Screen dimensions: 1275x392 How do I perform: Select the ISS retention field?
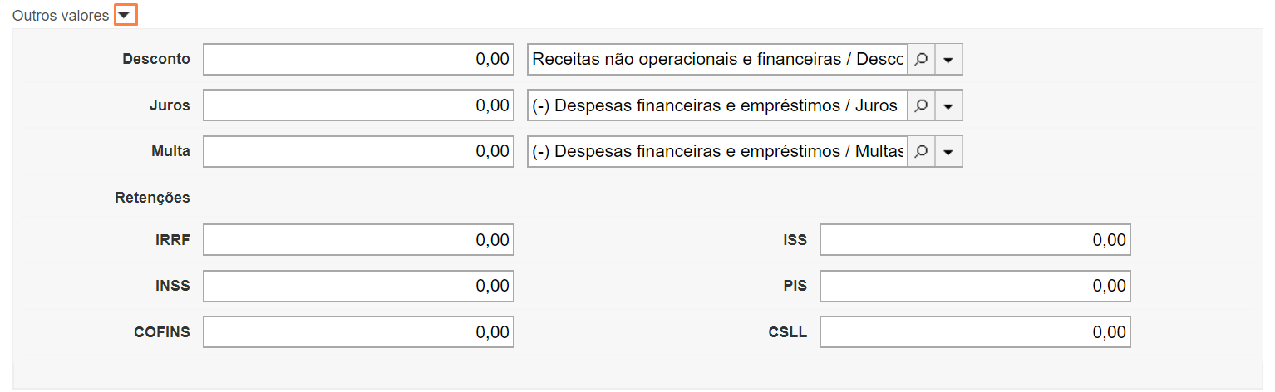click(x=975, y=240)
